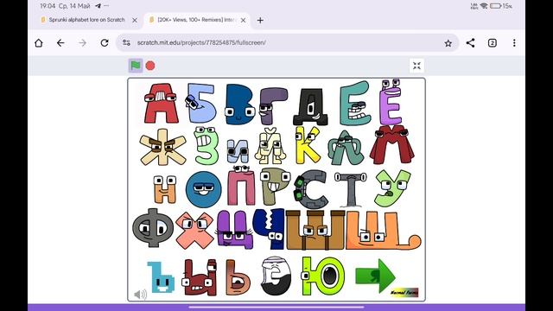Bookmark this page with the star

coord(448,43)
